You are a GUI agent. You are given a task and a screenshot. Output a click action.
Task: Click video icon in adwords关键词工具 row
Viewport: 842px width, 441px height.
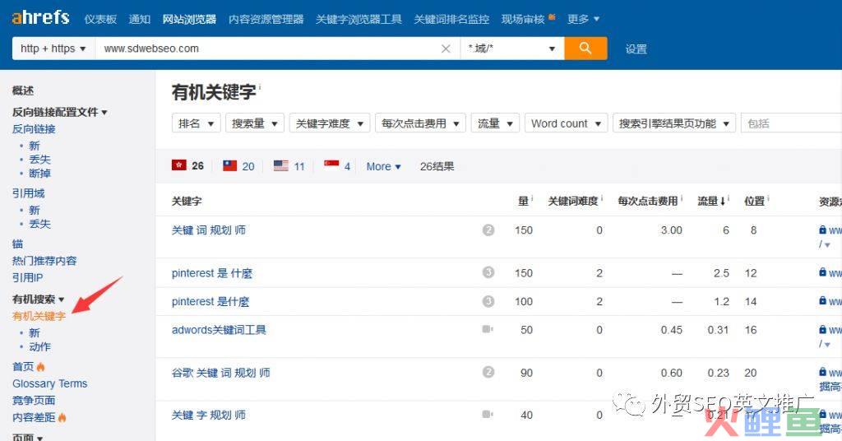point(488,329)
